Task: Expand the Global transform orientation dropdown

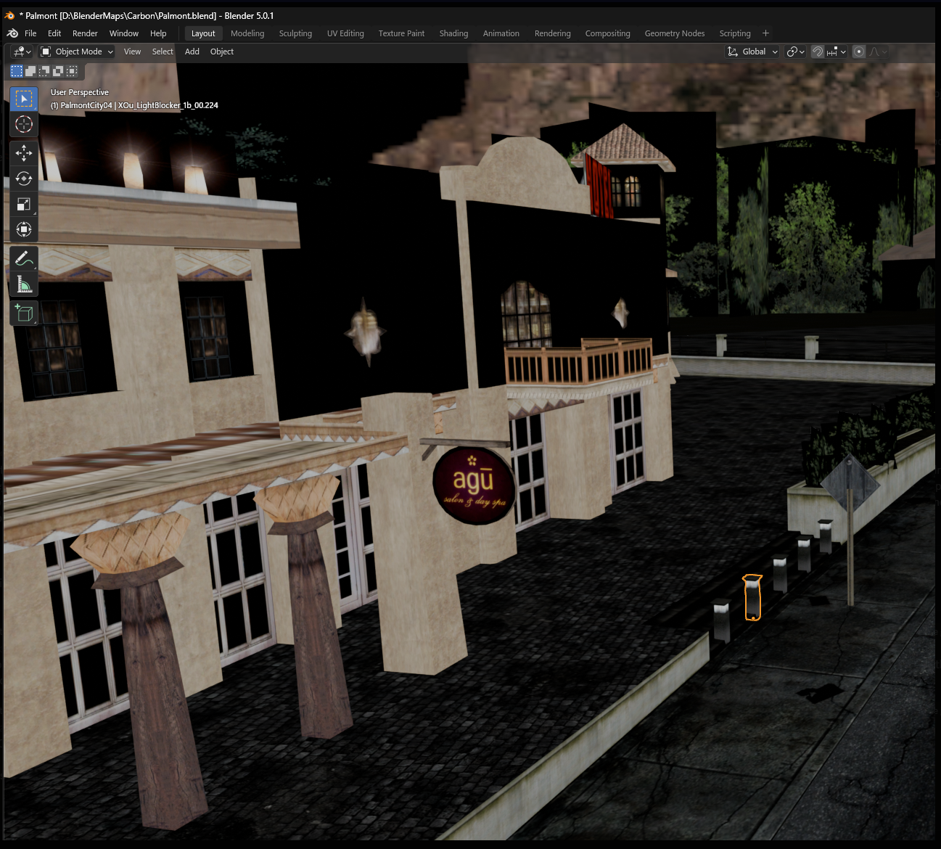Action: coord(752,52)
